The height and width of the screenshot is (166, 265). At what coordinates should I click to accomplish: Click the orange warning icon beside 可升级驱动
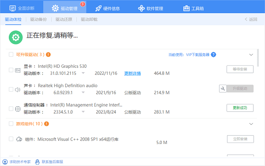(x=48, y=55)
